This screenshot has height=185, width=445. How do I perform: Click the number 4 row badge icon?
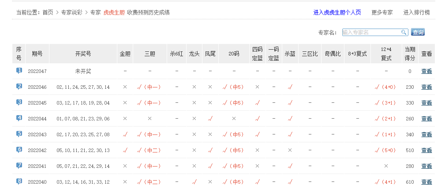point(19,118)
